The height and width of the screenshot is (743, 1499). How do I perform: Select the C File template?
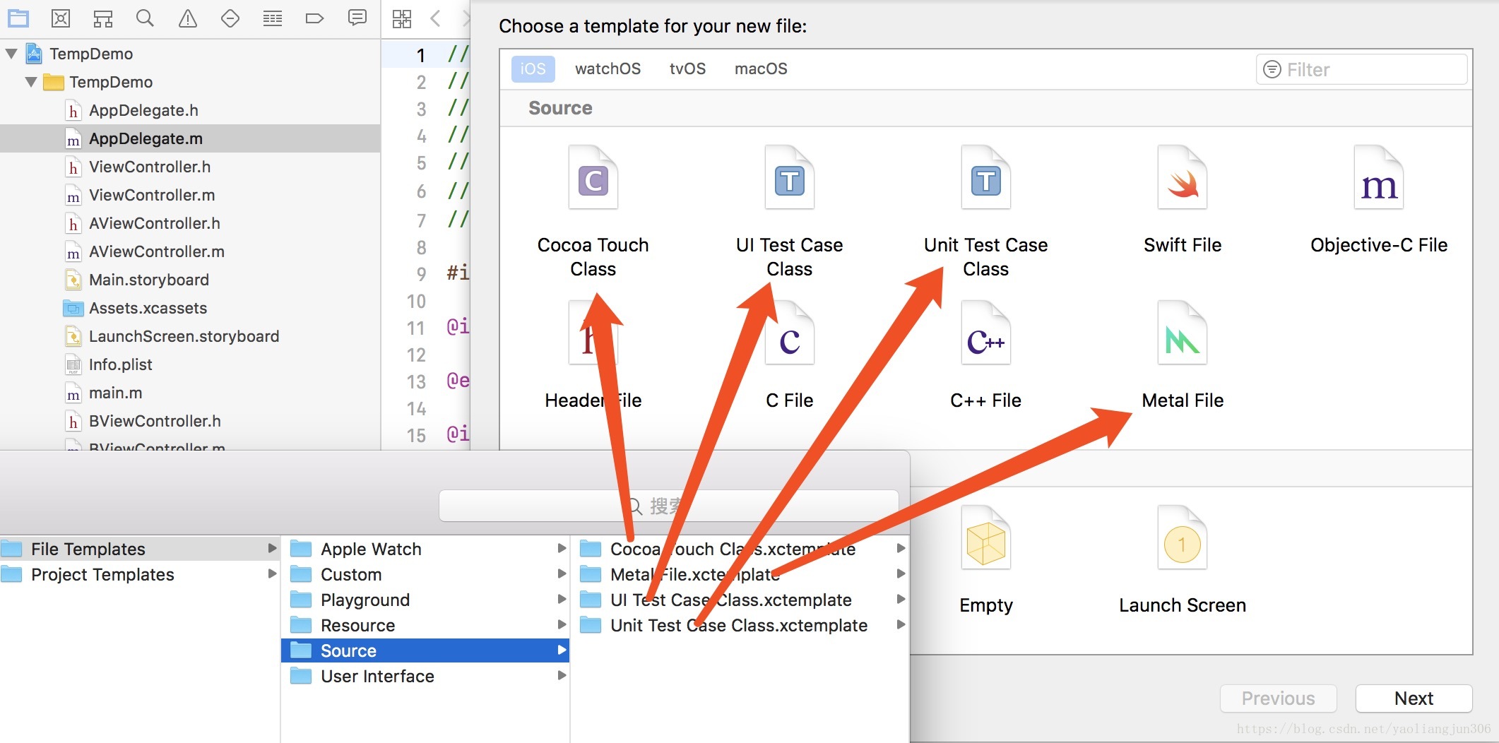pyautogui.click(x=790, y=355)
